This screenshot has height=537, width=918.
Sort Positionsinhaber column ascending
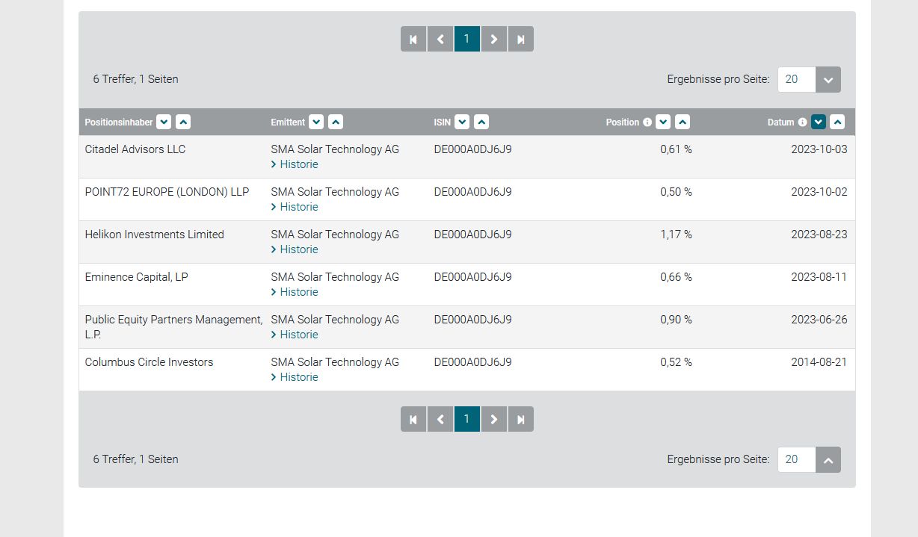point(183,122)
